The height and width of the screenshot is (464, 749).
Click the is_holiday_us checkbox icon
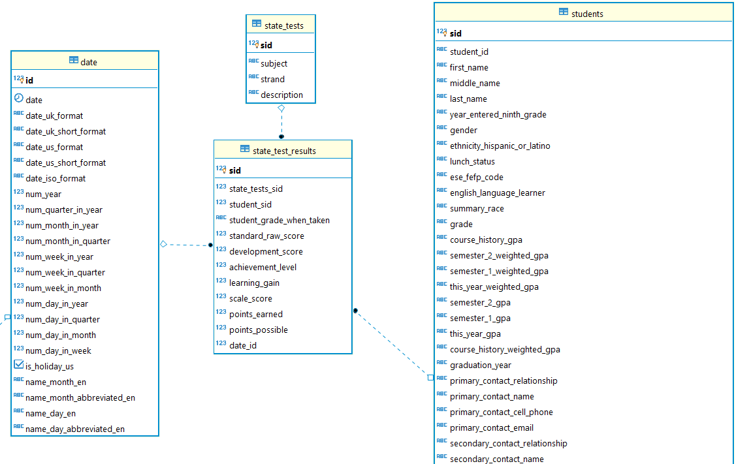(x=18, y=365)
